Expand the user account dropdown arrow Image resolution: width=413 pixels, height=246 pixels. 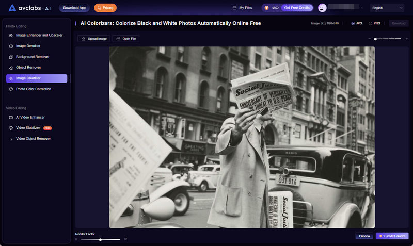tap(362, 8)
